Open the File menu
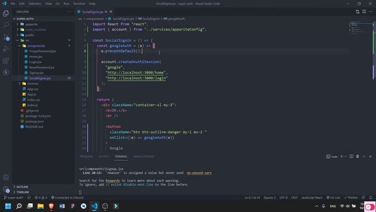This screenshot has width=376, height=212. (13, 4)
